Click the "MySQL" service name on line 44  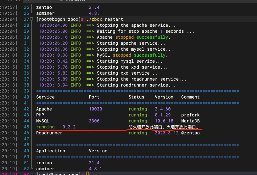(42, 121)
